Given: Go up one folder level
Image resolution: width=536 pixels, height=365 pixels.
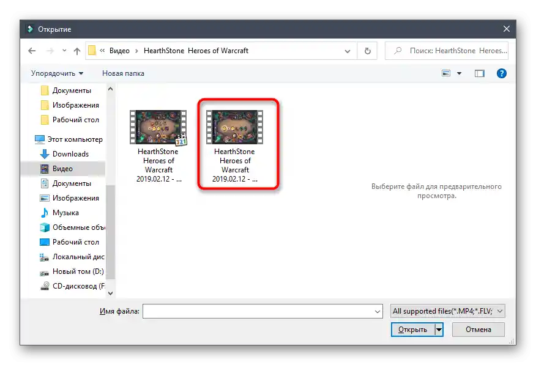Looking at the screenshot, I should (77, 51).
